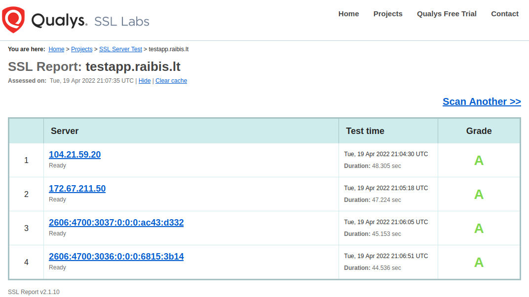Click the Qualys shield logo icon

tap(13, 20)
